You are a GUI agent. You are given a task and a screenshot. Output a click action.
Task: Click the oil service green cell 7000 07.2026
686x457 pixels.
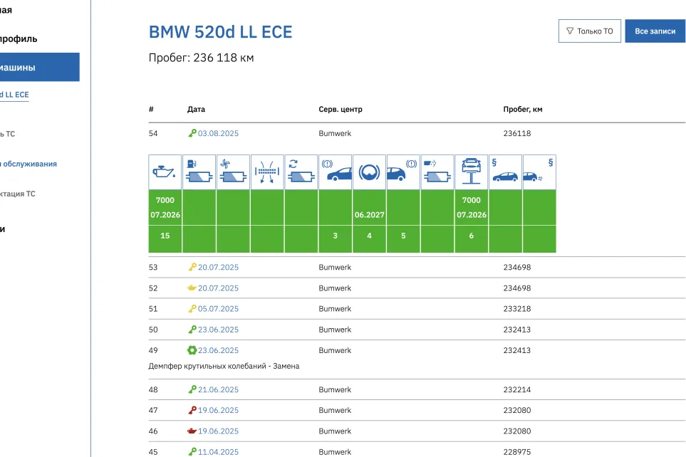click(165, 207)
